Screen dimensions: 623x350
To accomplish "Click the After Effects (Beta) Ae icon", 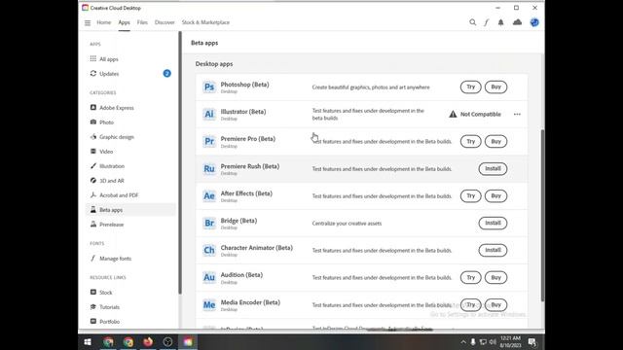I will (x=209, y=196).
